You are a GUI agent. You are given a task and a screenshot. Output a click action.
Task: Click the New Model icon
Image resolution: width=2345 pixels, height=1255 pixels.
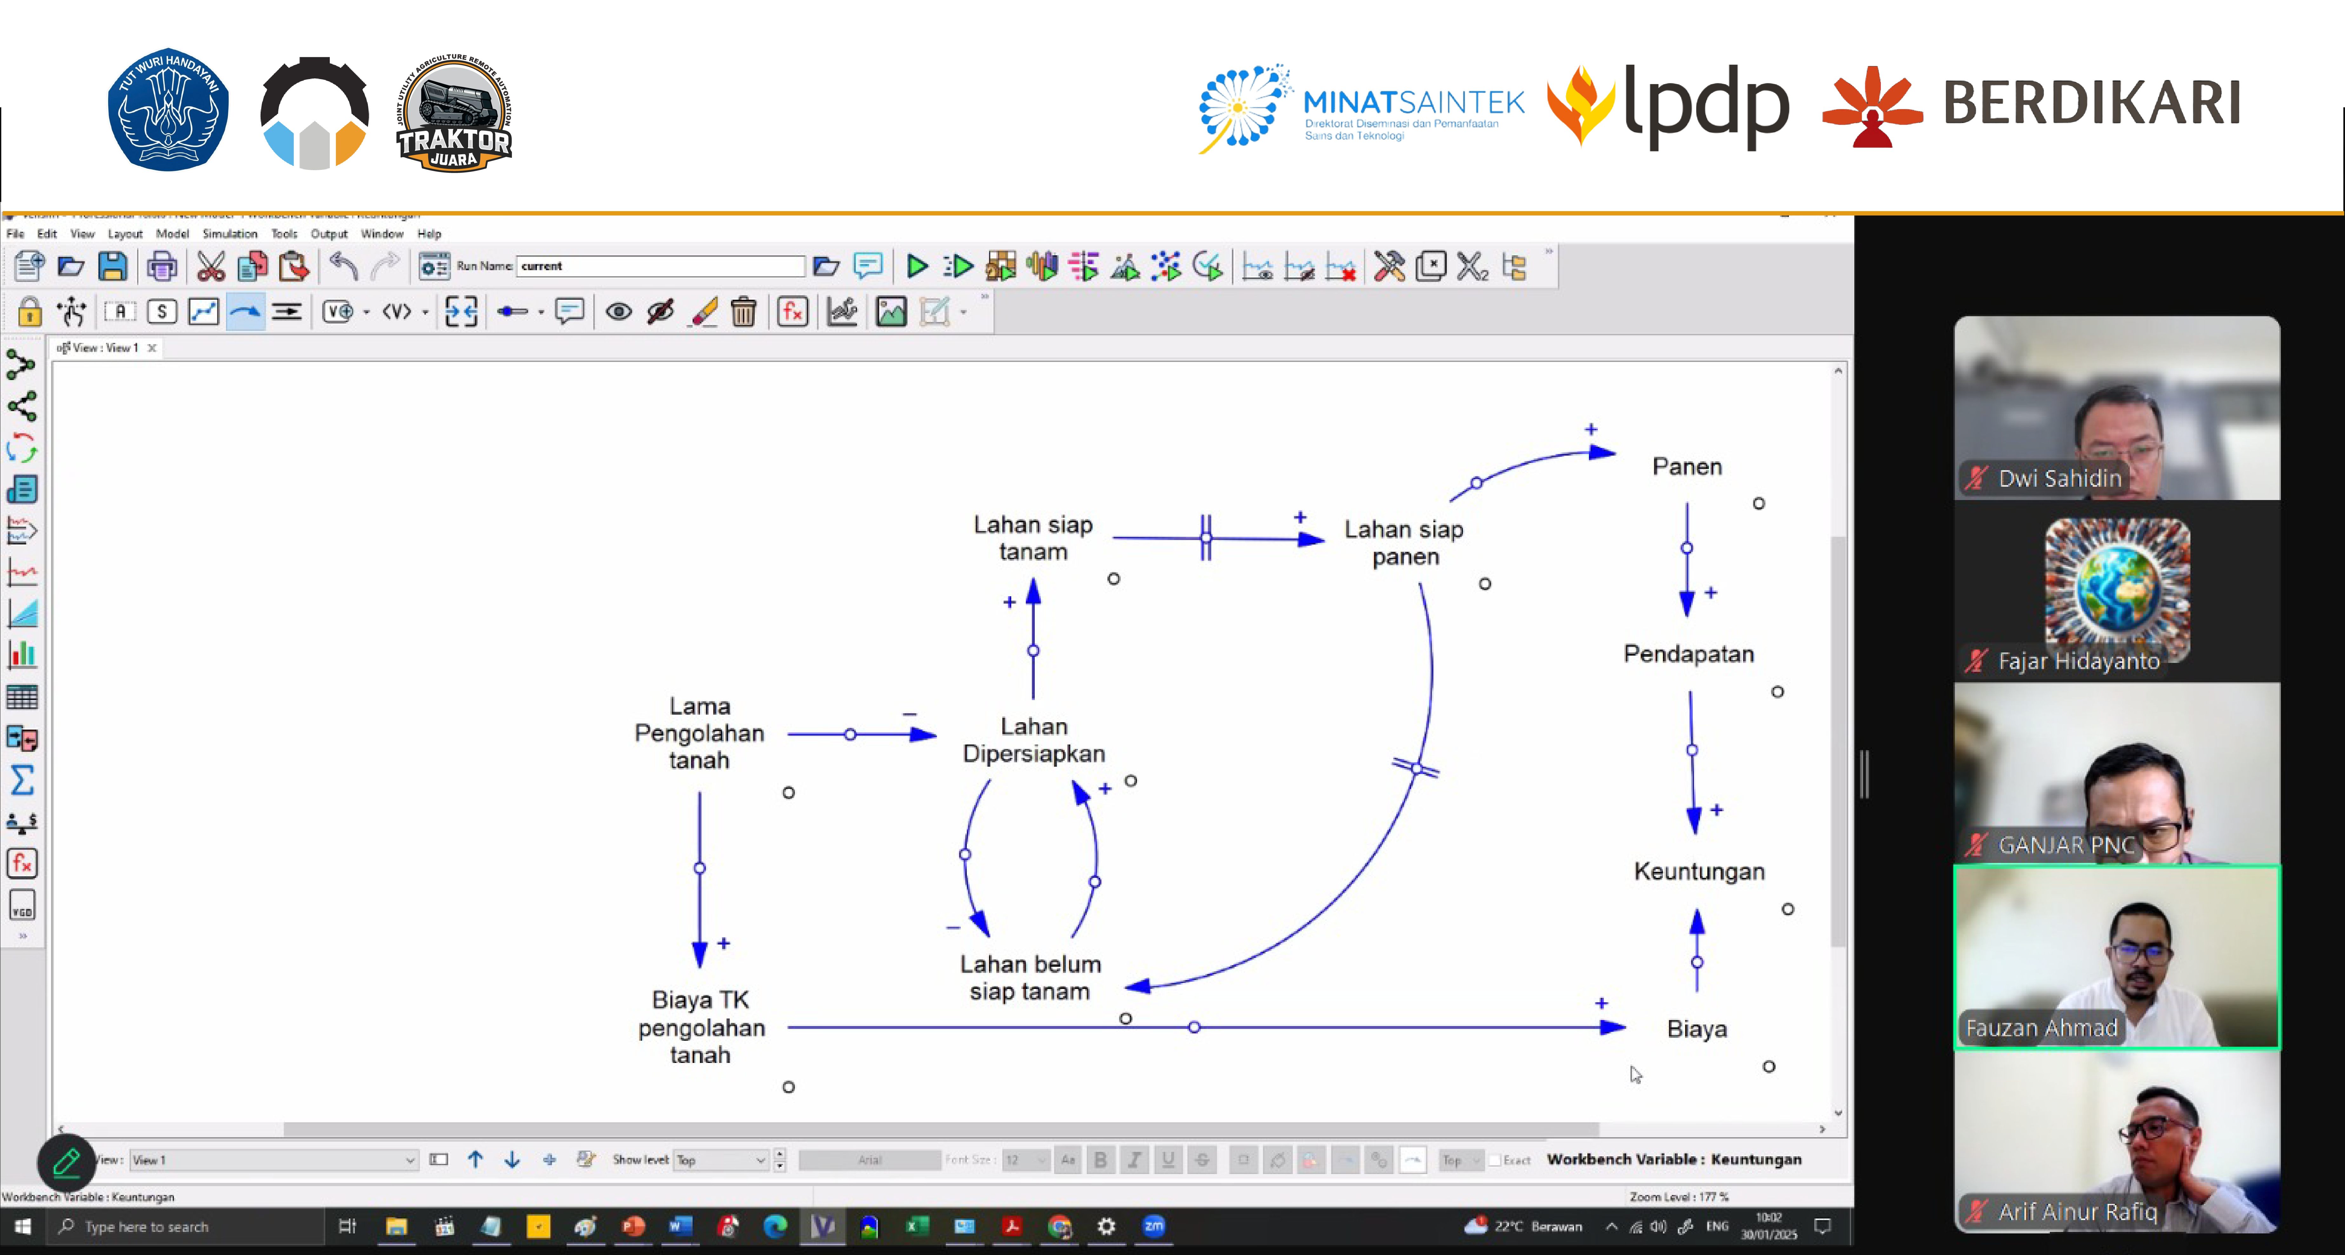(29, 266)
